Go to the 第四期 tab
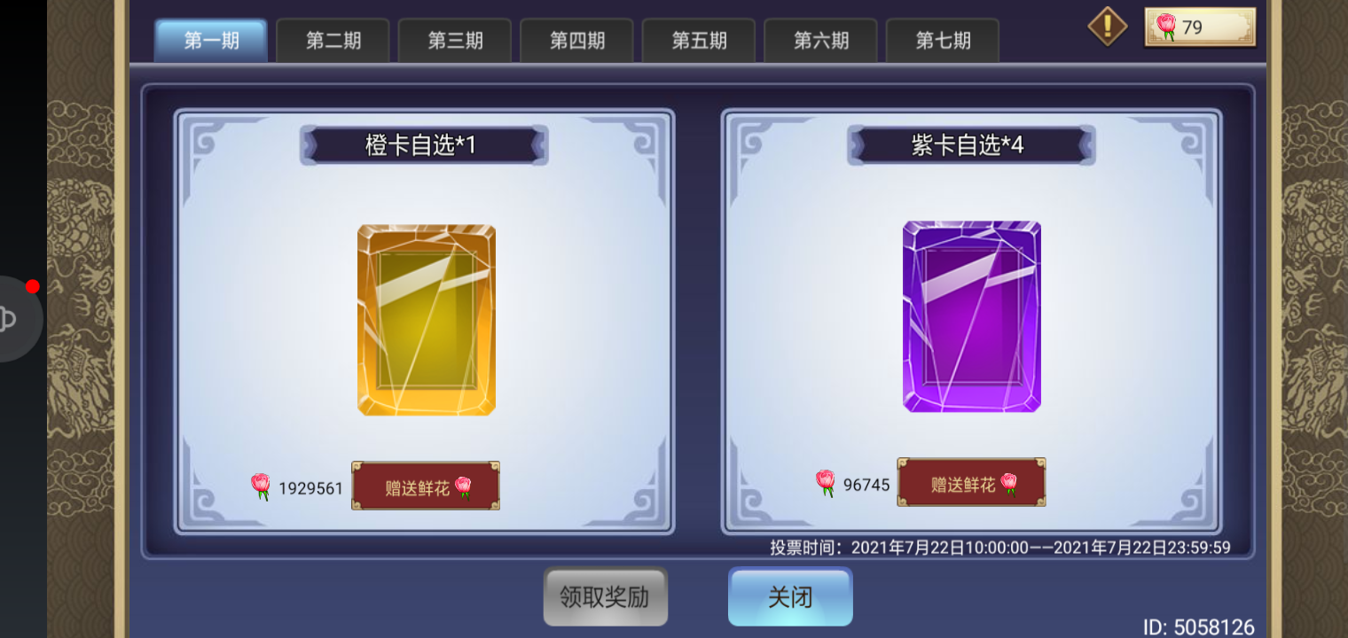Screen dimensions: 1348x638 click(x=577, y=41)
